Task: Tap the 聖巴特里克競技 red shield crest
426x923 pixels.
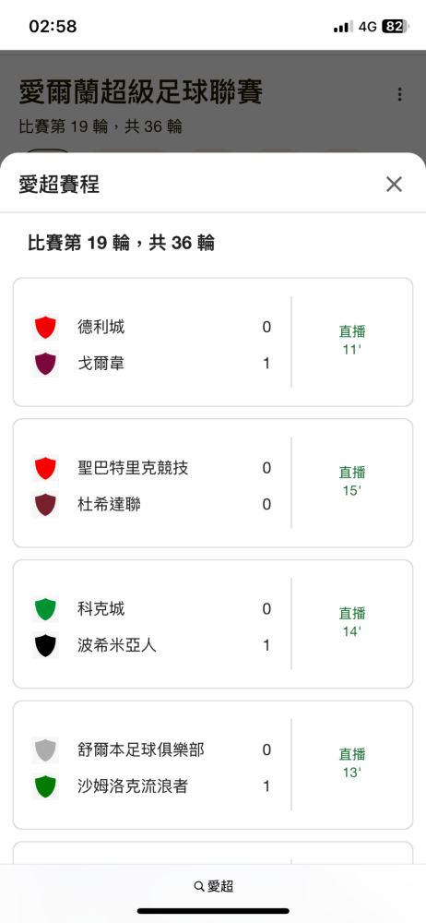Action: tap(45, 469)
